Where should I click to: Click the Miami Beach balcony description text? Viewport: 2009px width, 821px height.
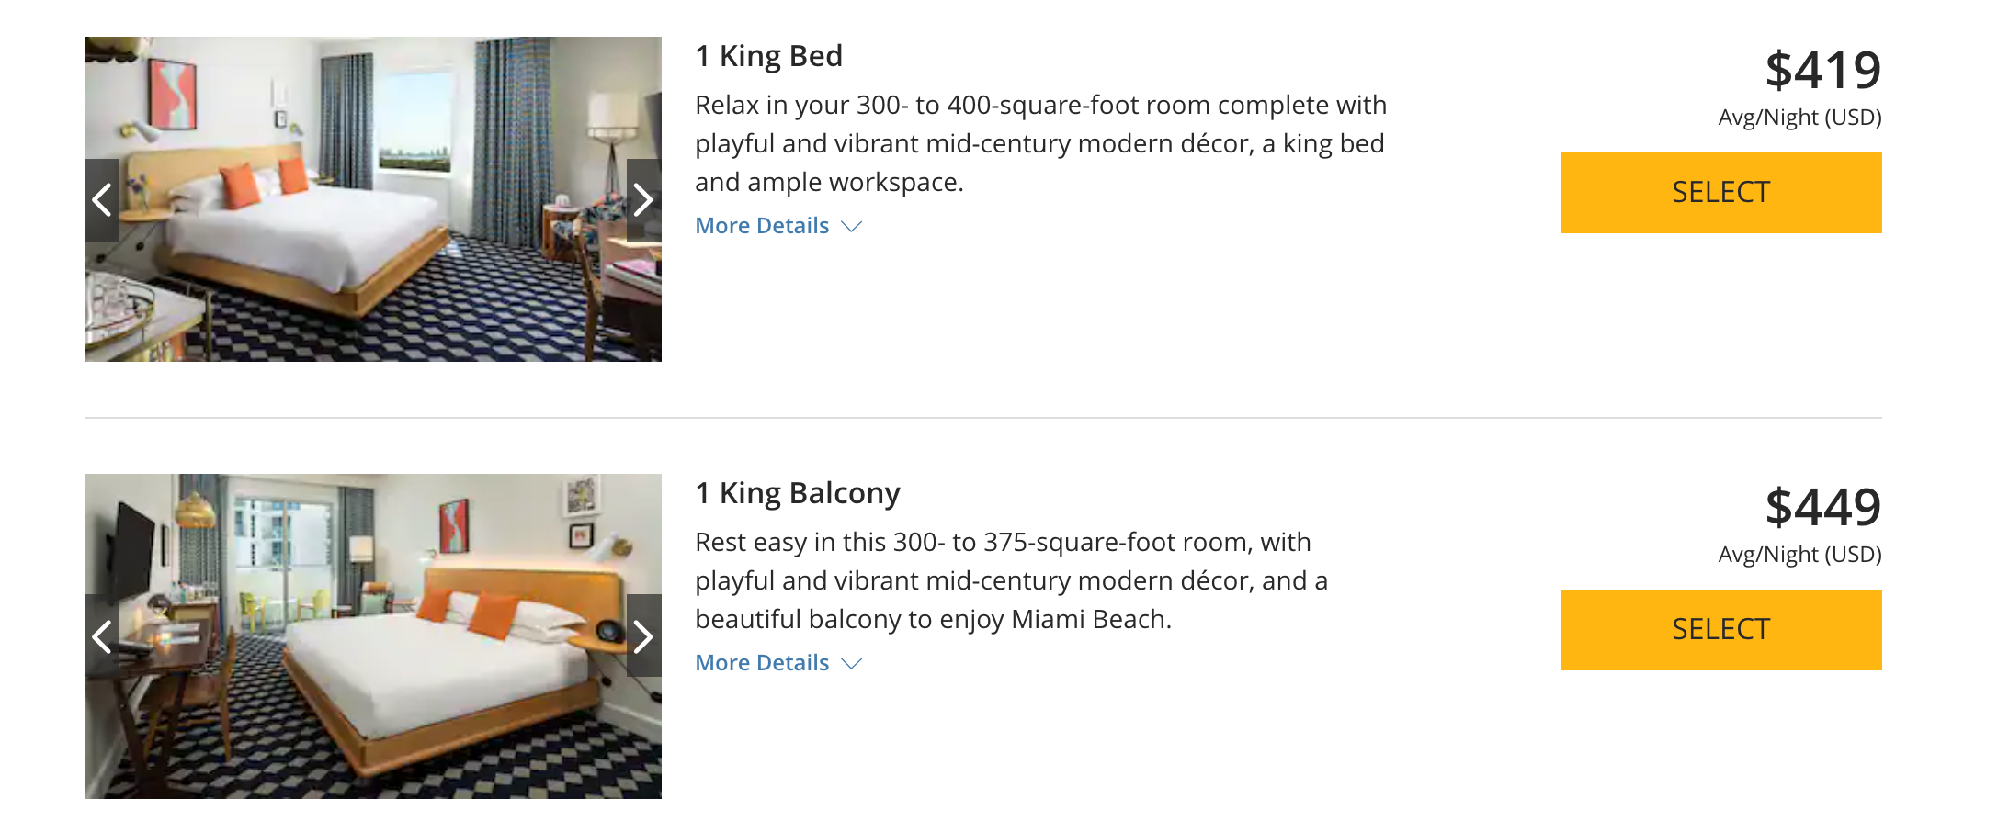1011,580
